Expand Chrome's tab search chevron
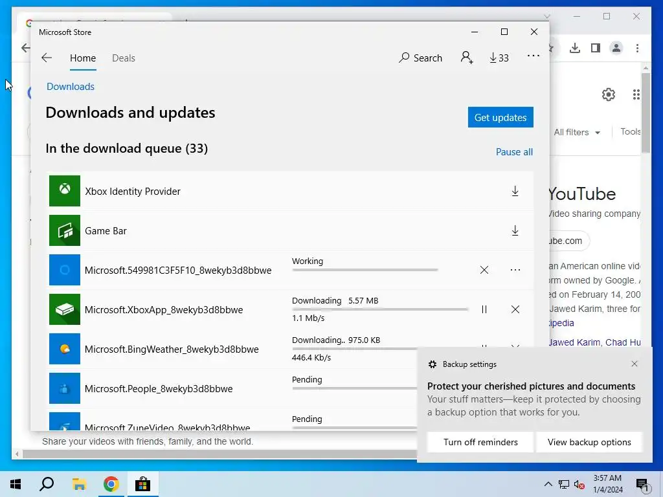 546,16
